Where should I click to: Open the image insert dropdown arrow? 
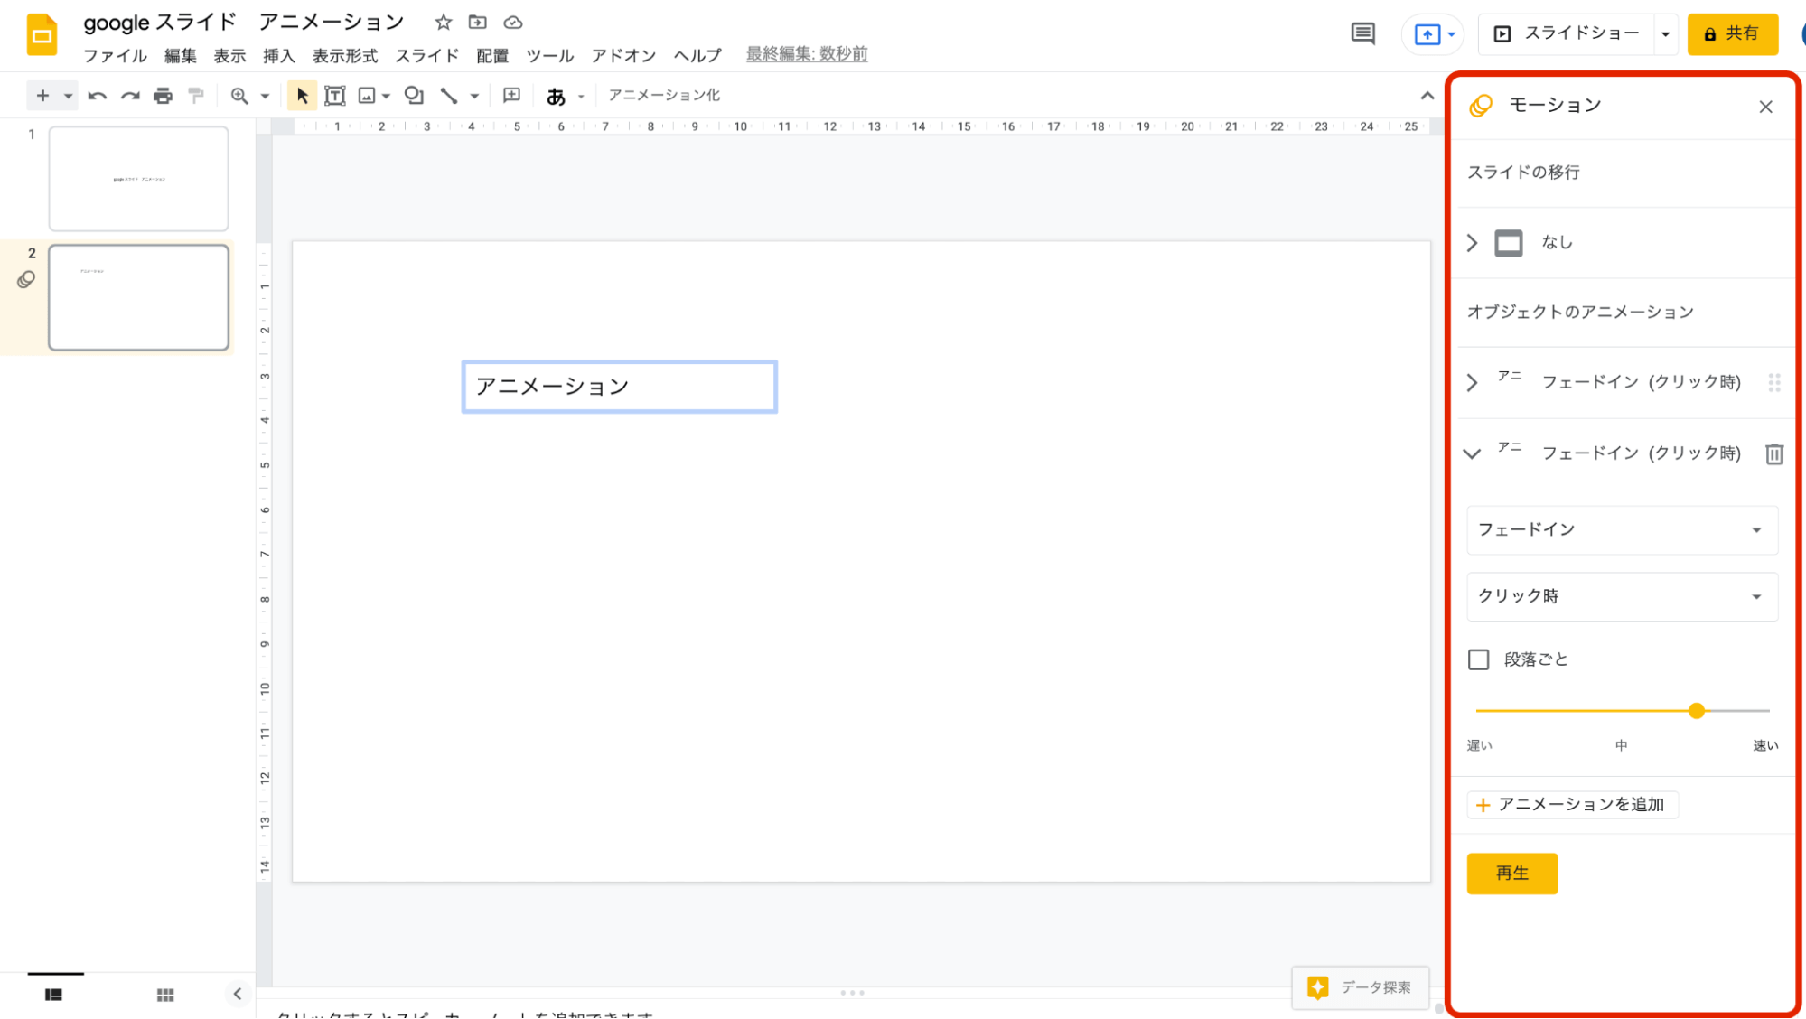pyautogui.click(x=386, y=96)
